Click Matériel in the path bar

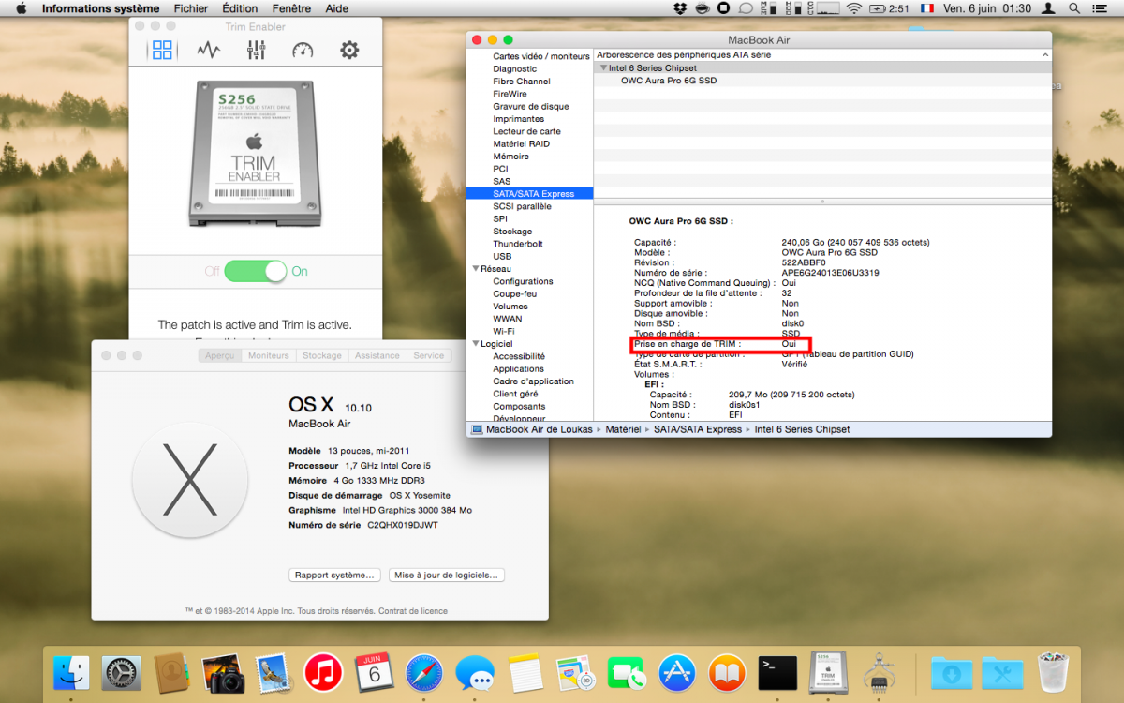(624, 429)
